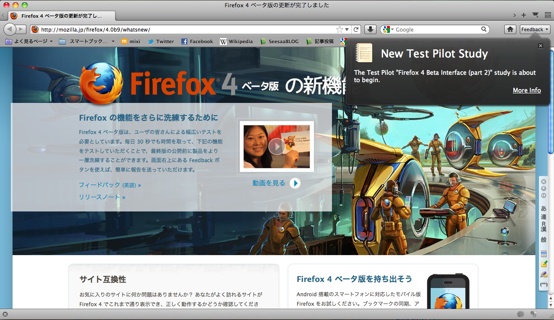Click the サイト互換性 heading

pos(103,279)
